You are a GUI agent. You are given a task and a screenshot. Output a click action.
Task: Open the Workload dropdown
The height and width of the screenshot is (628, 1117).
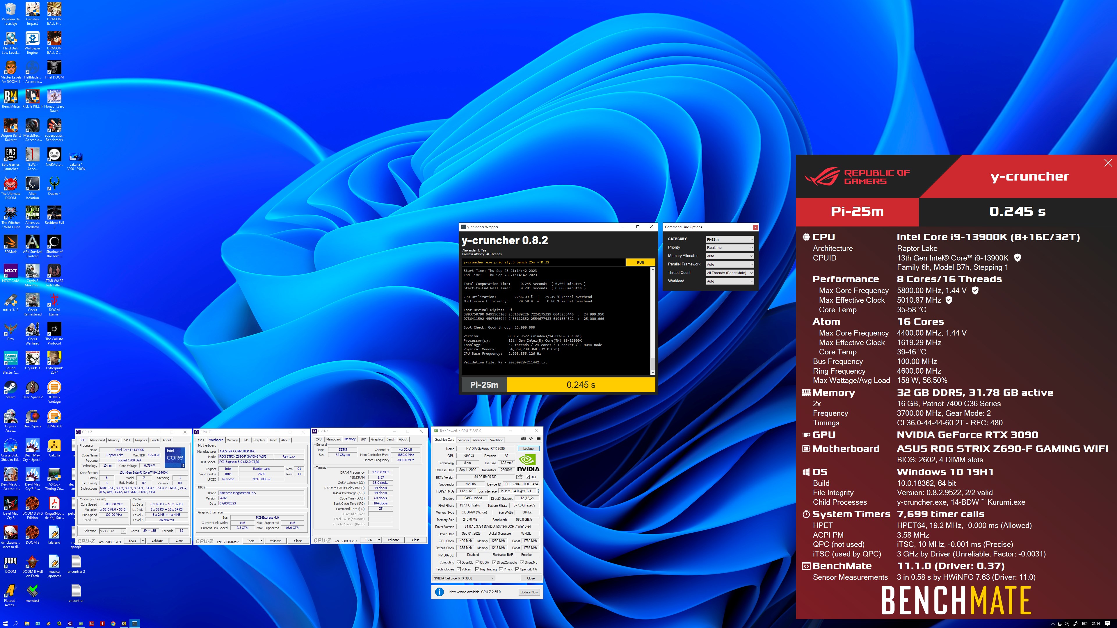[730, 281]
